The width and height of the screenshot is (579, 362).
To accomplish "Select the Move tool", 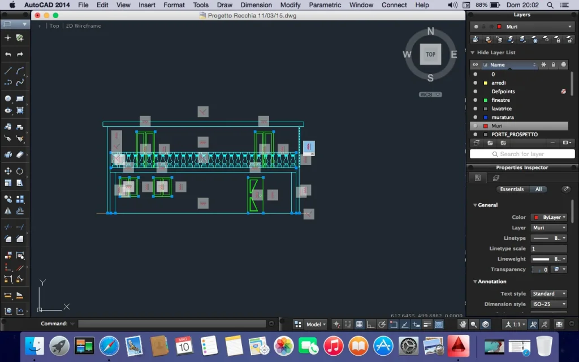I will pyautogui.click(x=8, y=171).
